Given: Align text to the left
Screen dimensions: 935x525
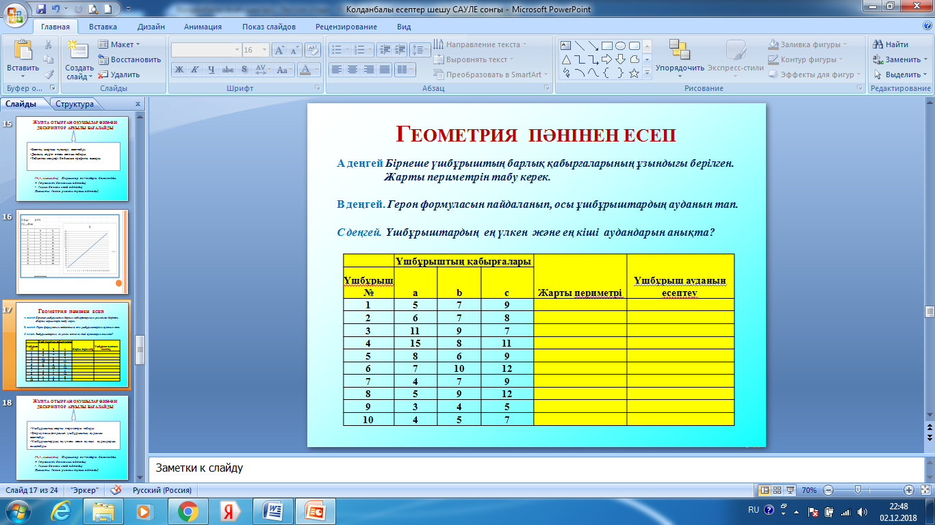Looking at the screenshot, I should [336, 69].
